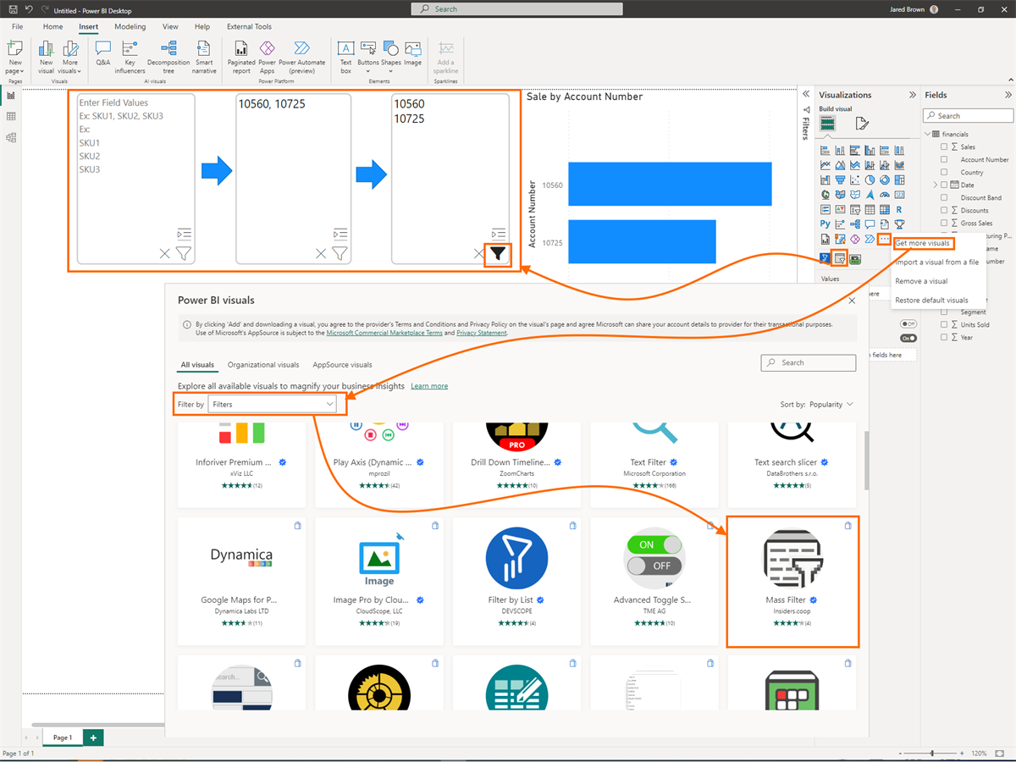Viewport: 1016px width, 762px height.
Task: Click the Save icon in the title bar
Action: coord(13,8)
